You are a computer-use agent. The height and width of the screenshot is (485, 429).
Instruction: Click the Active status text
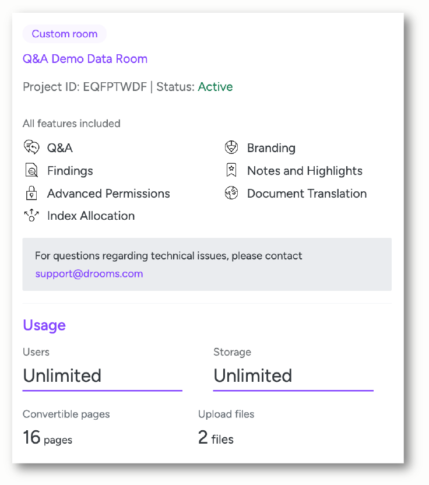(x=215, y=87)
